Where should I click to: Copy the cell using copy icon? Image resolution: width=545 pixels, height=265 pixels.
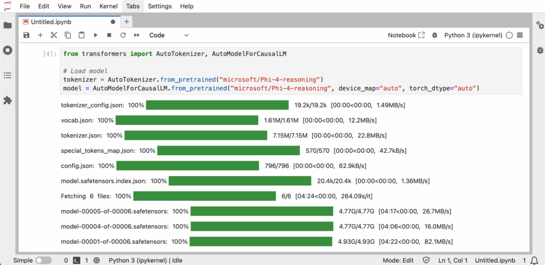68,35
